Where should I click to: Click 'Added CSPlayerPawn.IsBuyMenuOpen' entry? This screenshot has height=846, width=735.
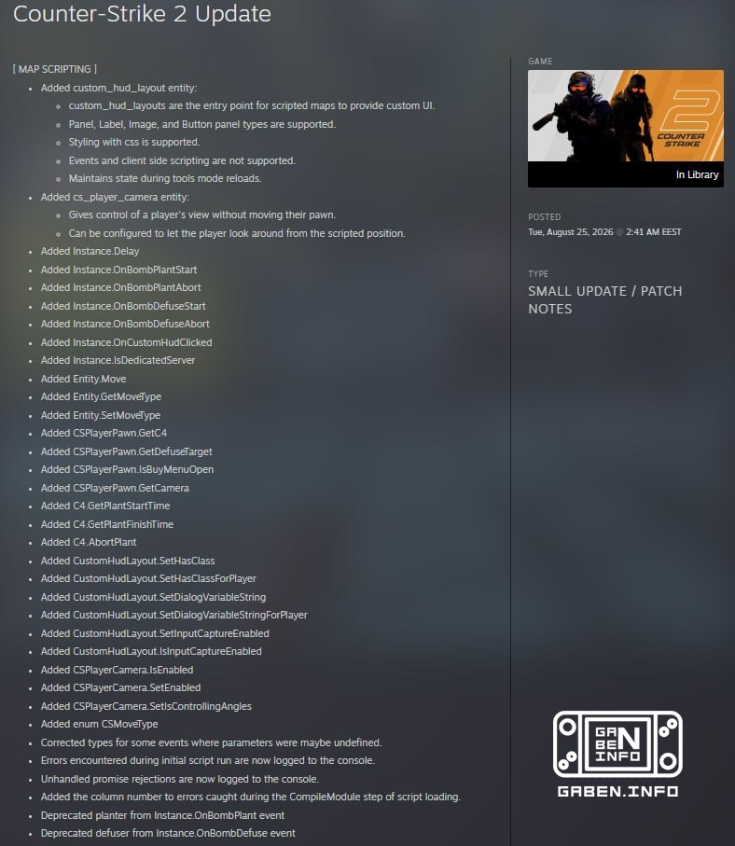tap(128, 469)
